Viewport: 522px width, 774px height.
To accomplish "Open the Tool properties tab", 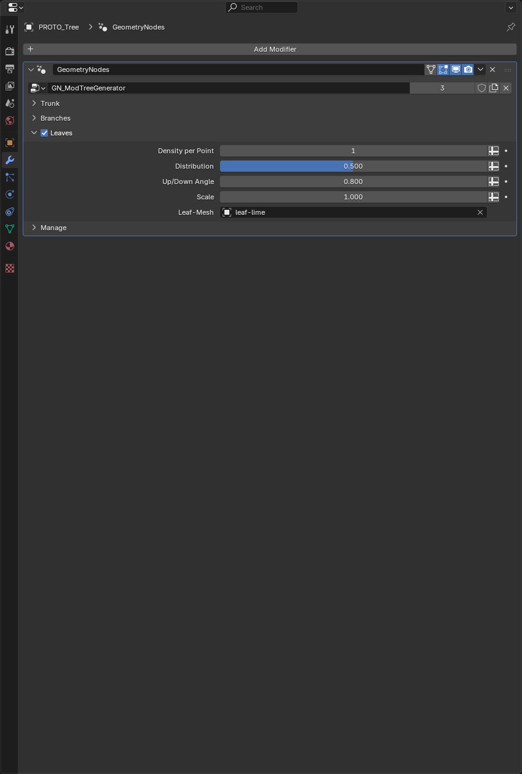I will (x=9, y=30).
